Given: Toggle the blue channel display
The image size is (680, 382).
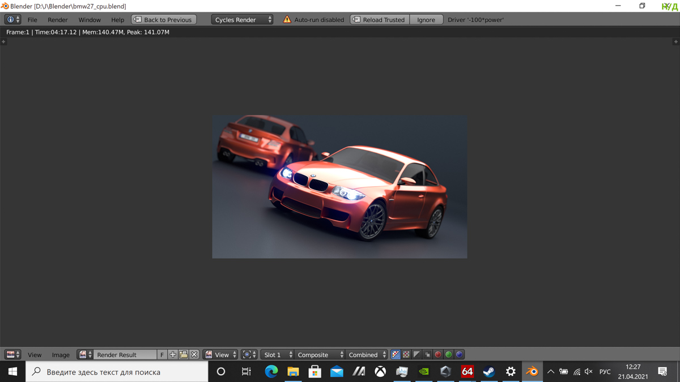Looking at the screenshot, I should point(460,354).
